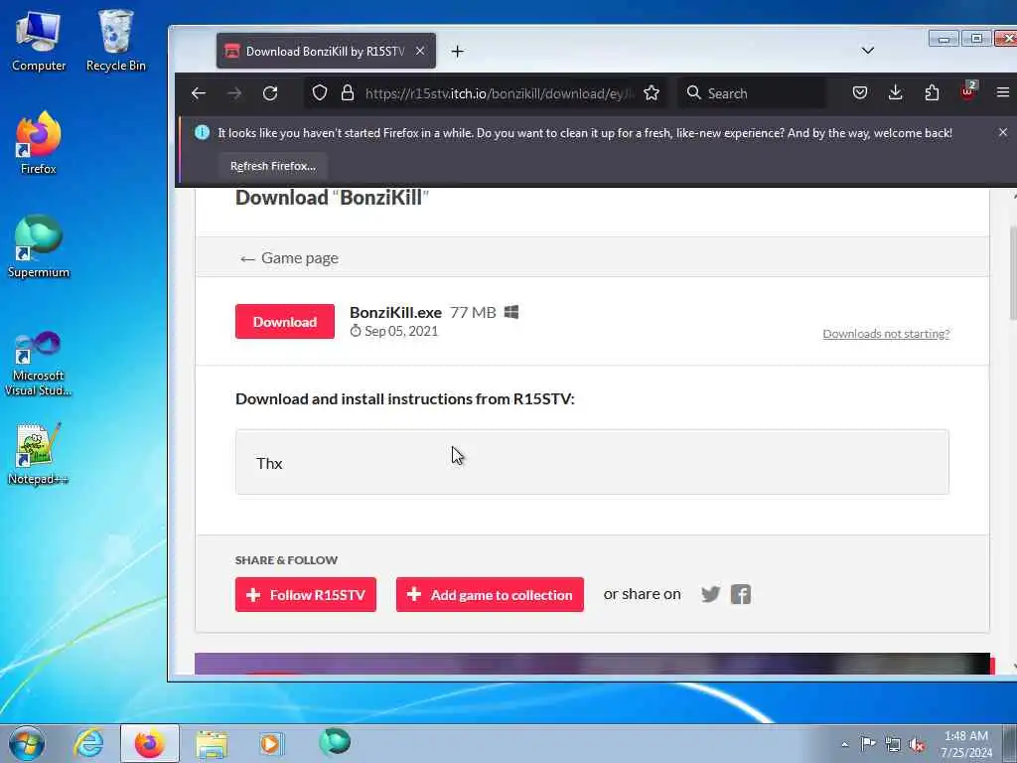Open Windows Media Player from taskbar
This screenshot has height=763, width=1017.
point(272,743)
